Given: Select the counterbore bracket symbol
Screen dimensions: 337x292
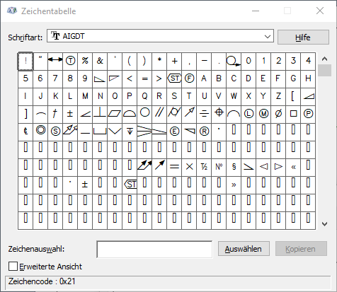Looking at the screenshot, I should (x=100, y=132).
